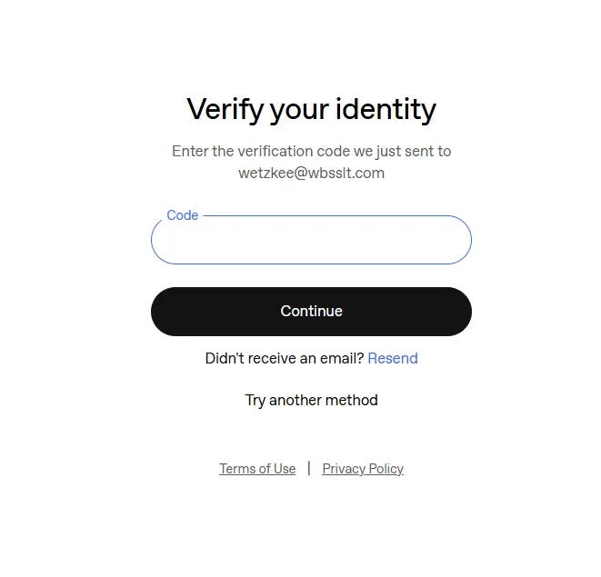Click the blue Resend link
The height and width of the screenshot is (577, 601).
pos(393,359)
